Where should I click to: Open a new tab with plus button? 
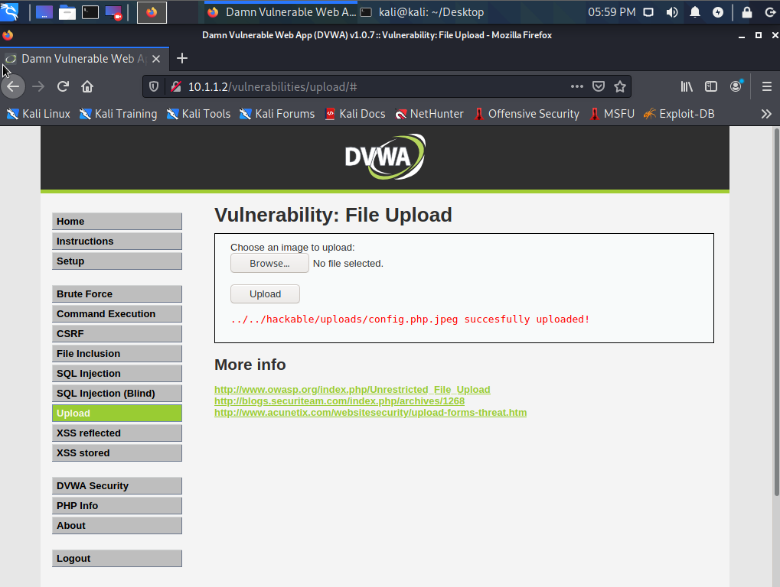click(x=181, y=58)
